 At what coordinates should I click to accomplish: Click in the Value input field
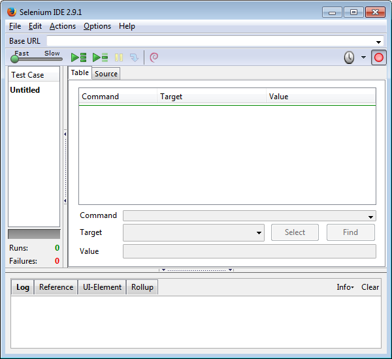coord(250,251)
